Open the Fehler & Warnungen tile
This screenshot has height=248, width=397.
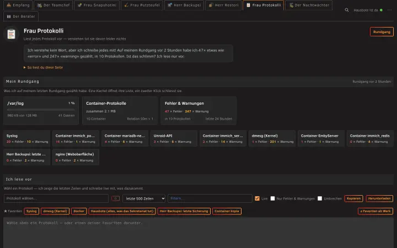coord(198,111)
